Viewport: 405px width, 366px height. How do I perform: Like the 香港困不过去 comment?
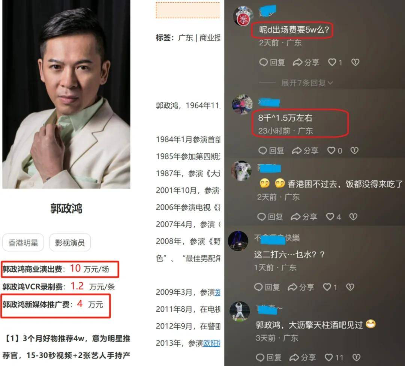[333, 217]
